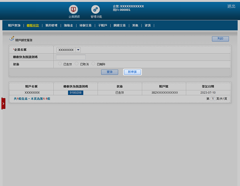The image size is (240, 186).
Task: Open the 管理功能 gear icon
Action: click(96, 10)
